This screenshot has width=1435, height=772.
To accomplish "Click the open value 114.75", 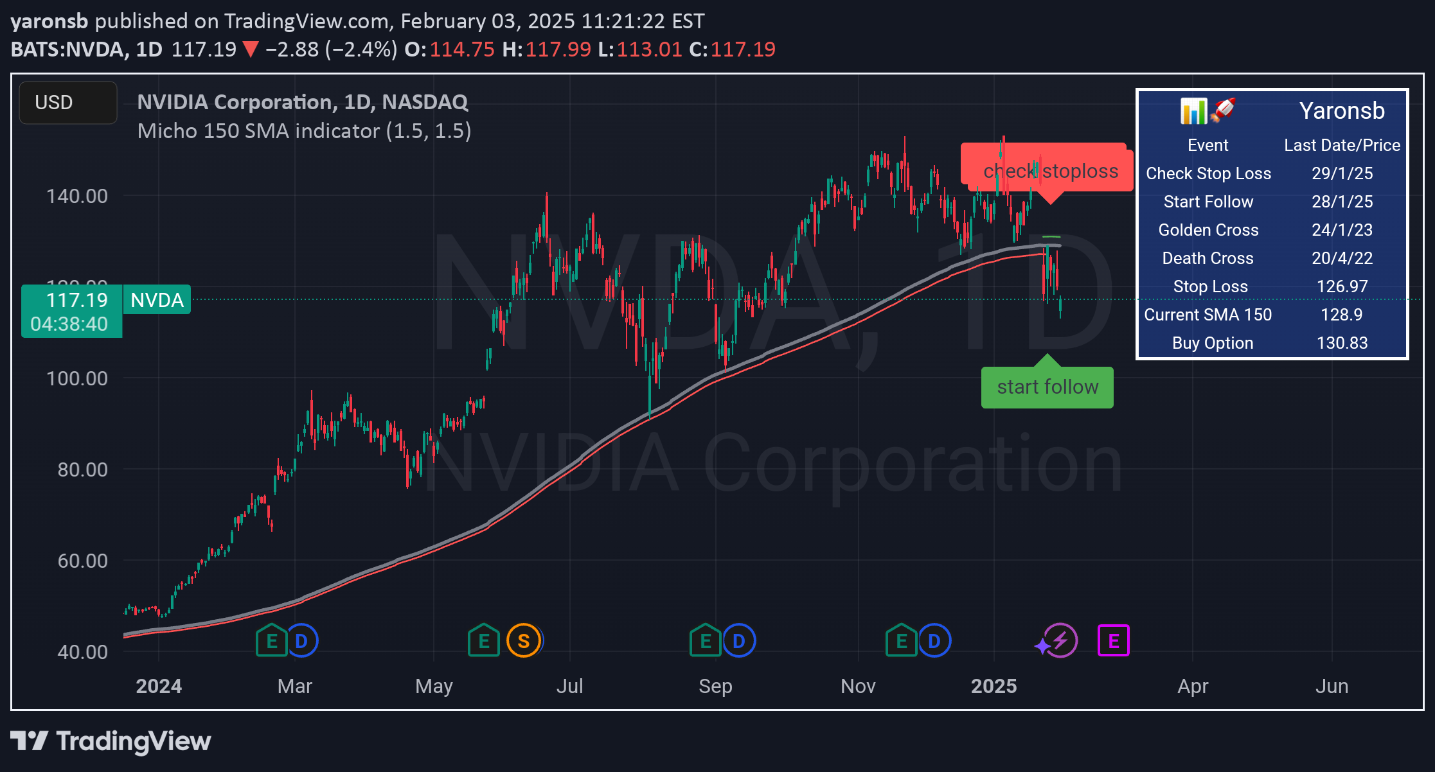I will 461,49.
